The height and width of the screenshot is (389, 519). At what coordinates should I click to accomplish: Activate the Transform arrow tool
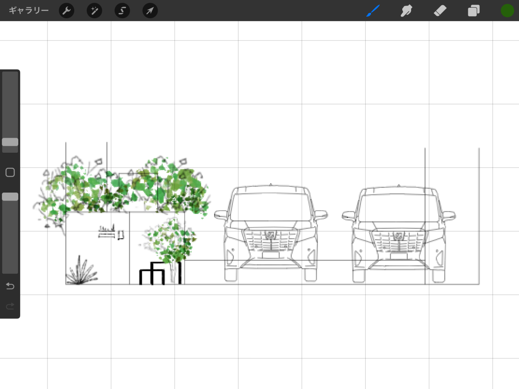[x=150, y=11]
